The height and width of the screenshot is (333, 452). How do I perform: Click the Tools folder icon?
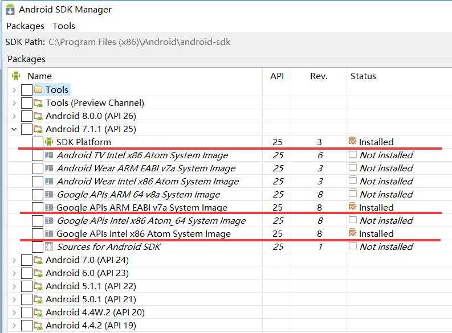tap(38, 89)
